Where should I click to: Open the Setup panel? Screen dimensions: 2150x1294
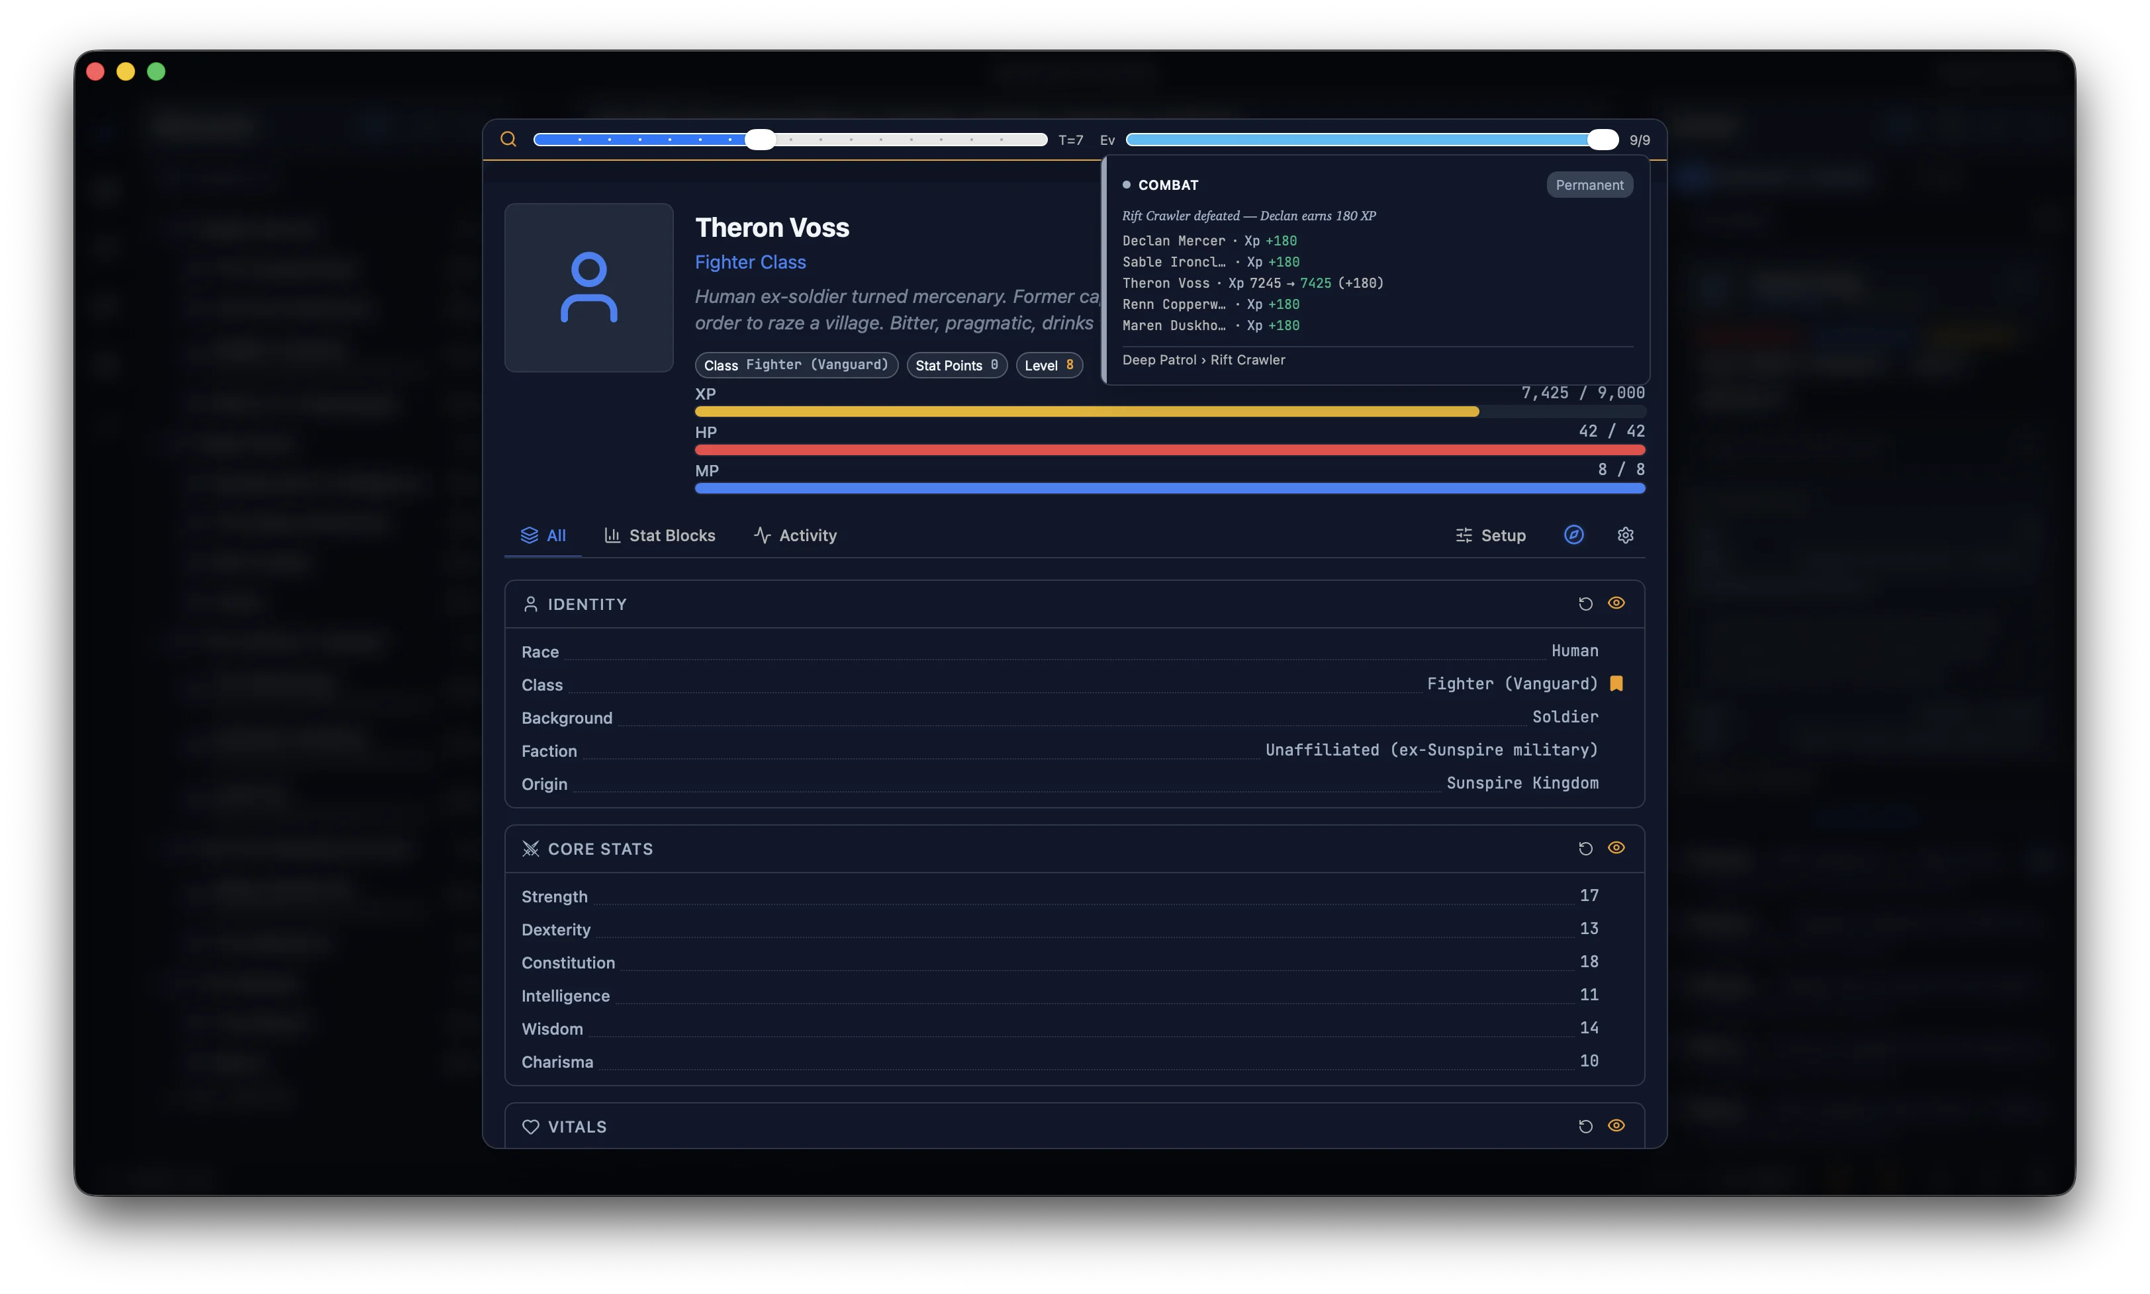[x=1490, y=535]
